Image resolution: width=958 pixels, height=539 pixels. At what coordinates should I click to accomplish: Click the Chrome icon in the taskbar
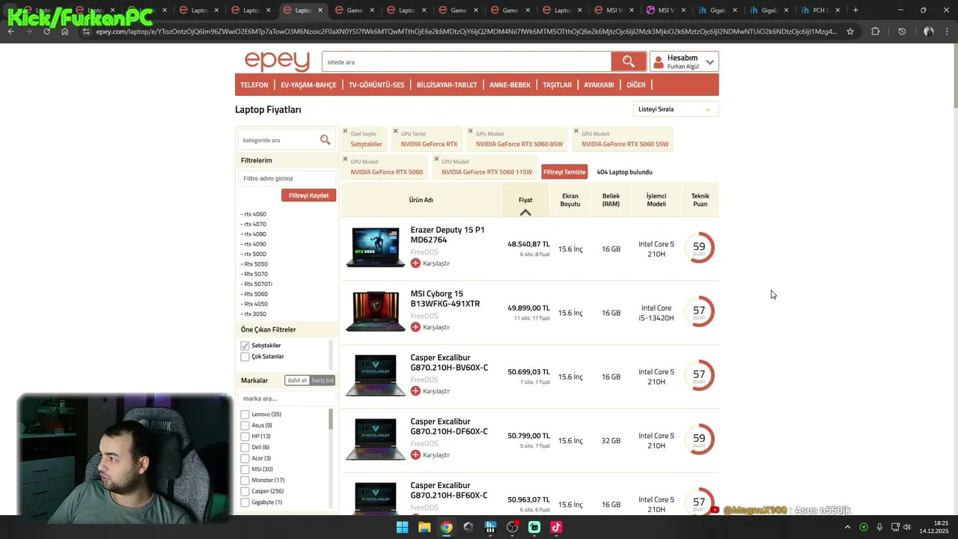coord(446,527)
